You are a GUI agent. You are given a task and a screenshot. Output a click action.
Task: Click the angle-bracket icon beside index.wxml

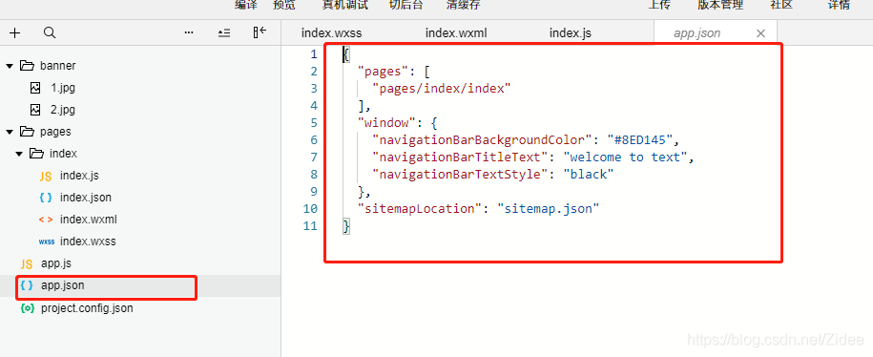46,220
